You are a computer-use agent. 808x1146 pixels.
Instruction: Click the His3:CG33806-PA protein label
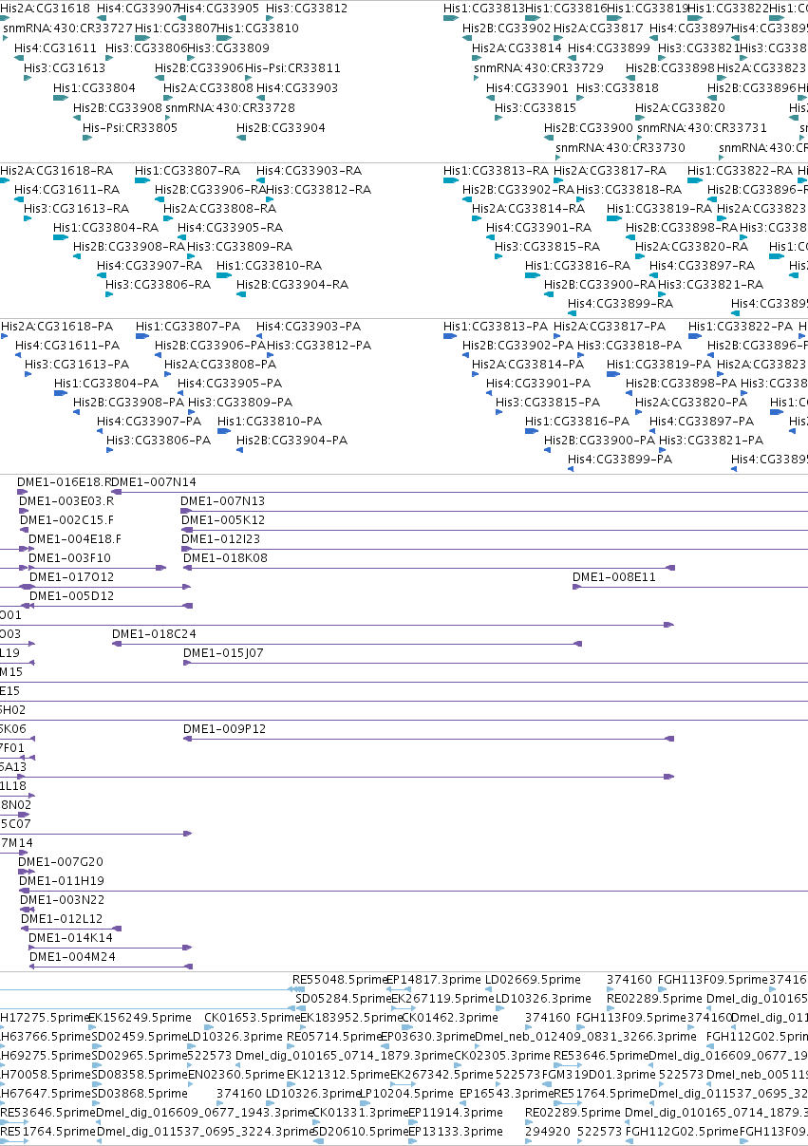tap(159, 441)
